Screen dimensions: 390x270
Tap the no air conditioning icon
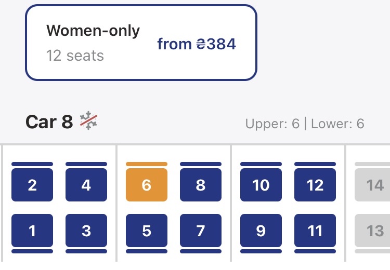(x=88, y=122)
